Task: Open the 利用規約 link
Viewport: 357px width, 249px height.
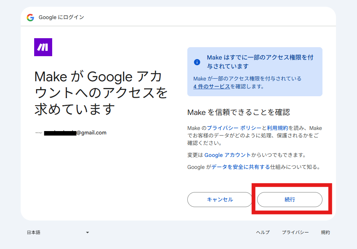Action: pos(277,128)
